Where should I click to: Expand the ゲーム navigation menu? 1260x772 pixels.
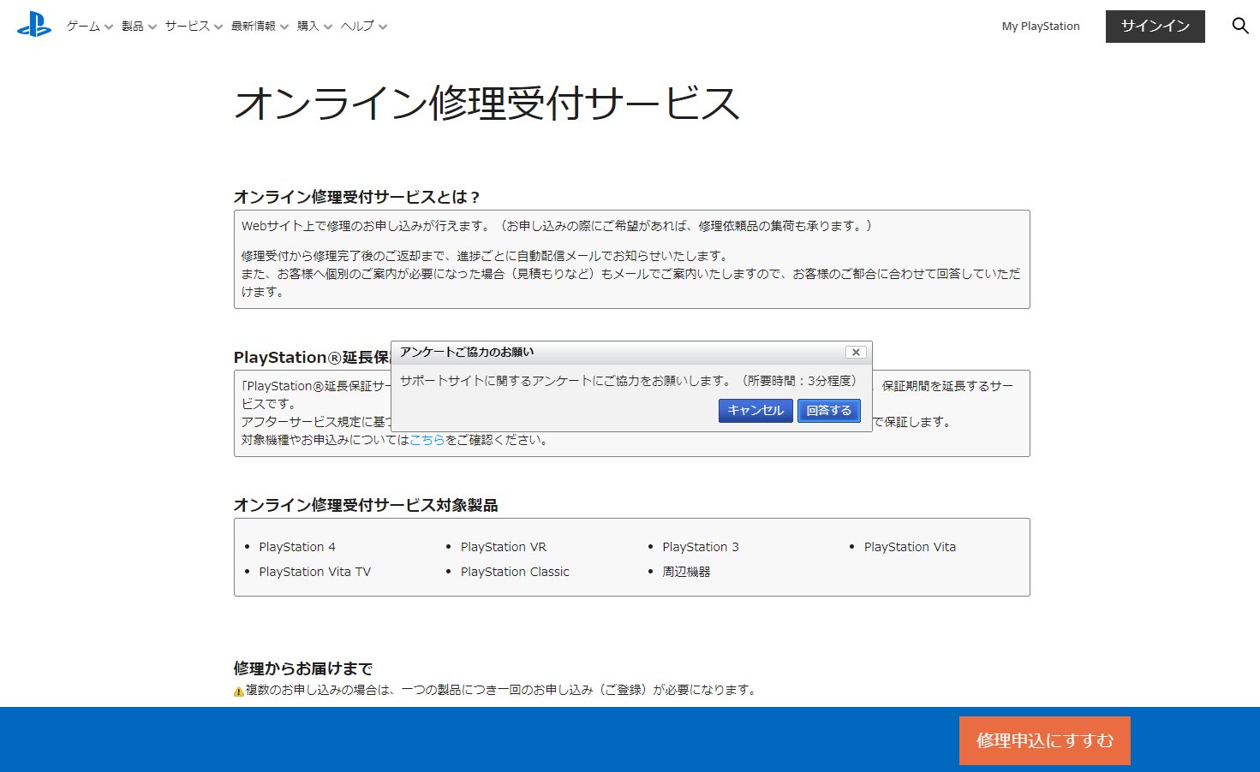pyautogui.click(x=83, y=27)
